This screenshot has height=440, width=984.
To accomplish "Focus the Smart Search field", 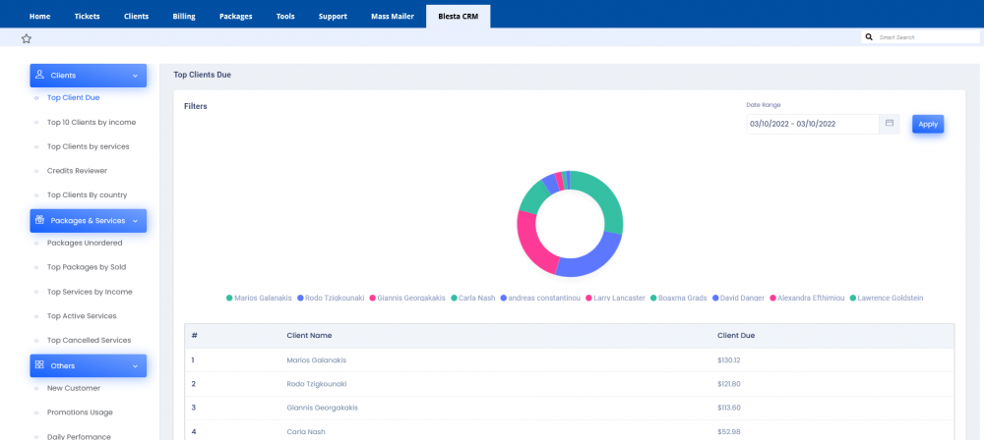I will pos(928,37).
